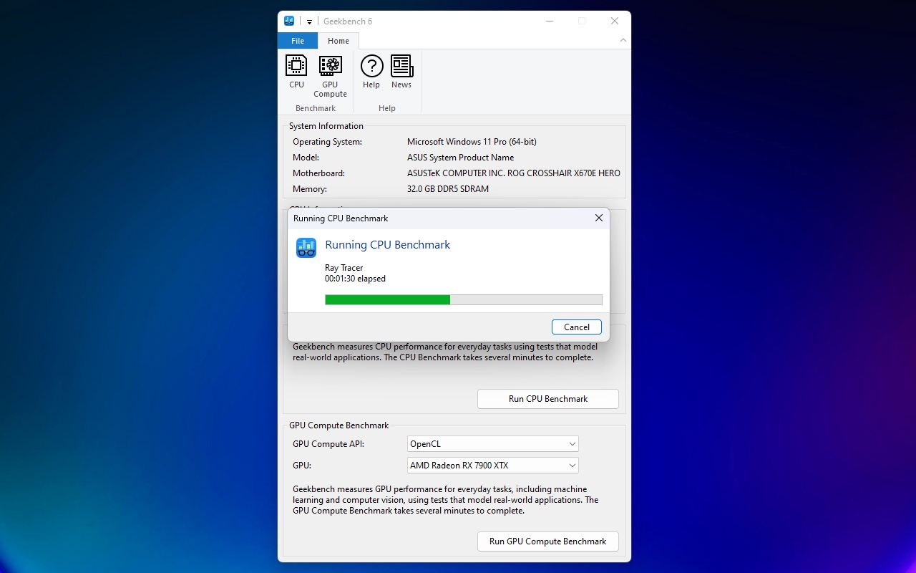This screenshot has width=916, height=573.
Task: Switch to the Home tab
Action: pyautogui.click(x=338, y=41)
